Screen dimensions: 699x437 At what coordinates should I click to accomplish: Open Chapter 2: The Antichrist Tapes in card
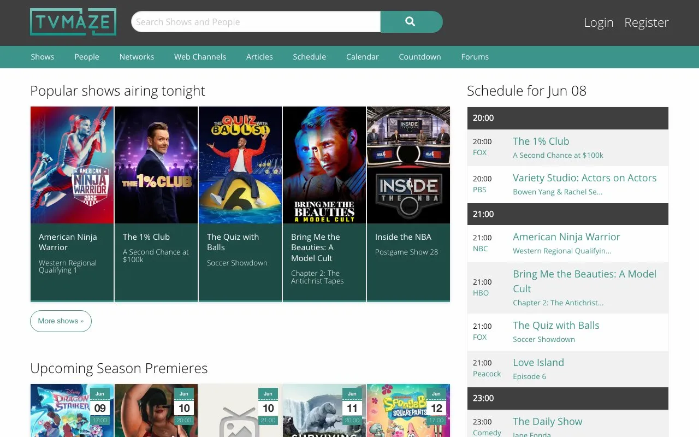click(x=317, y=277)
